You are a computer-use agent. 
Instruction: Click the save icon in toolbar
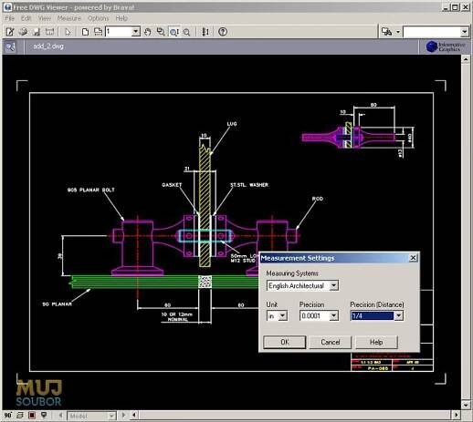[x=37, y=32]
